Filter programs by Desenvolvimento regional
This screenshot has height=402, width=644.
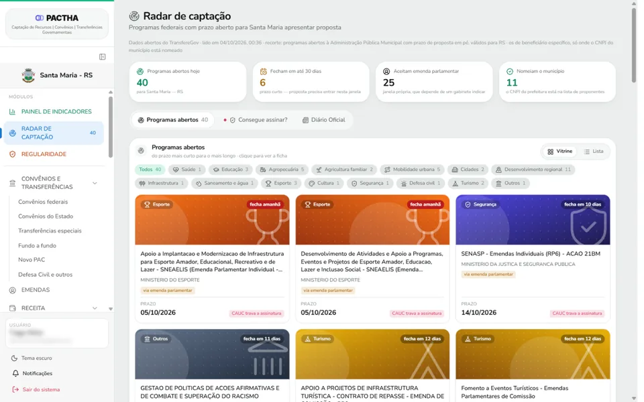pos(533,170)
